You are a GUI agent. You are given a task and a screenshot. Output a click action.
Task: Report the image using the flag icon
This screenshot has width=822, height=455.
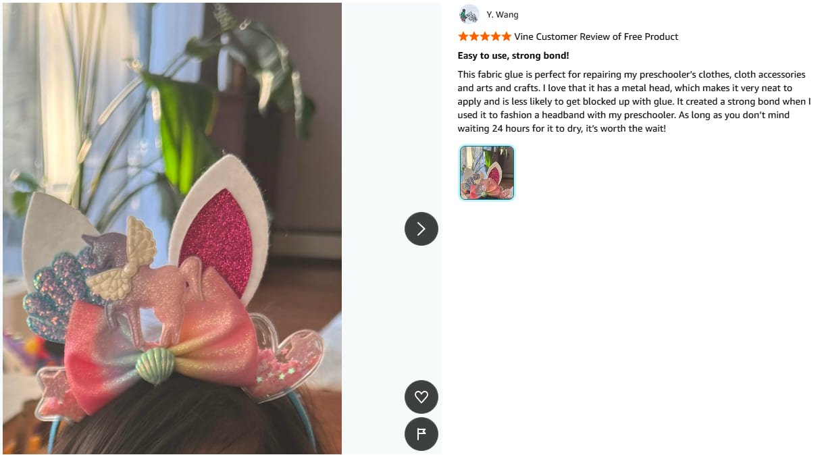[x=421, y=434]
